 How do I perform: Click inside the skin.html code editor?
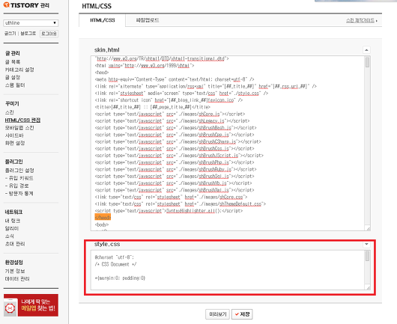click(228, 143)
